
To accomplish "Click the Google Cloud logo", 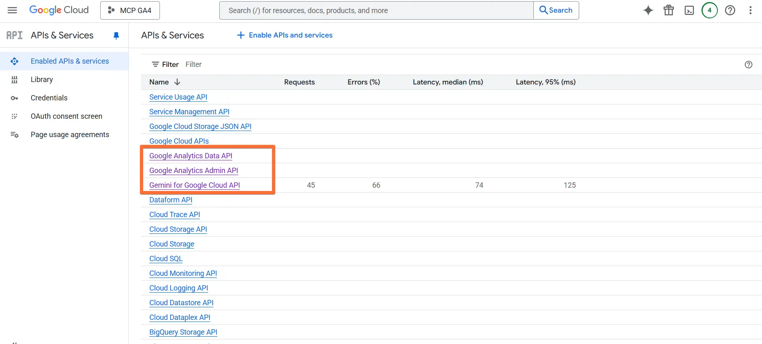I will point(59,10).
